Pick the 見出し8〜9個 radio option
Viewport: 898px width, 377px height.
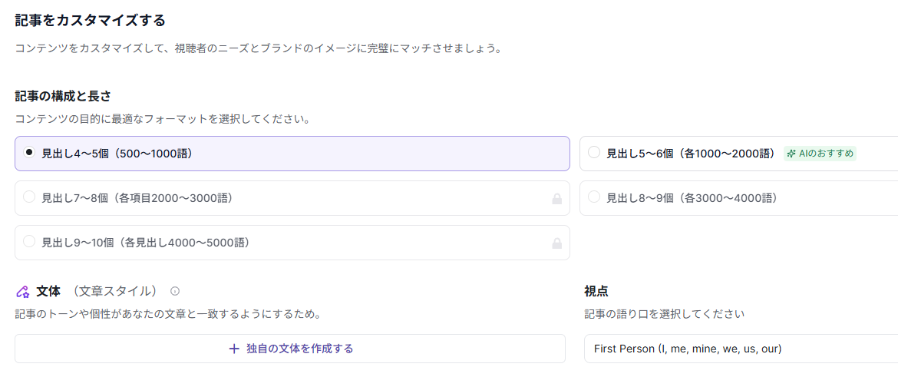pyautogui.click(x=593, y=197)
